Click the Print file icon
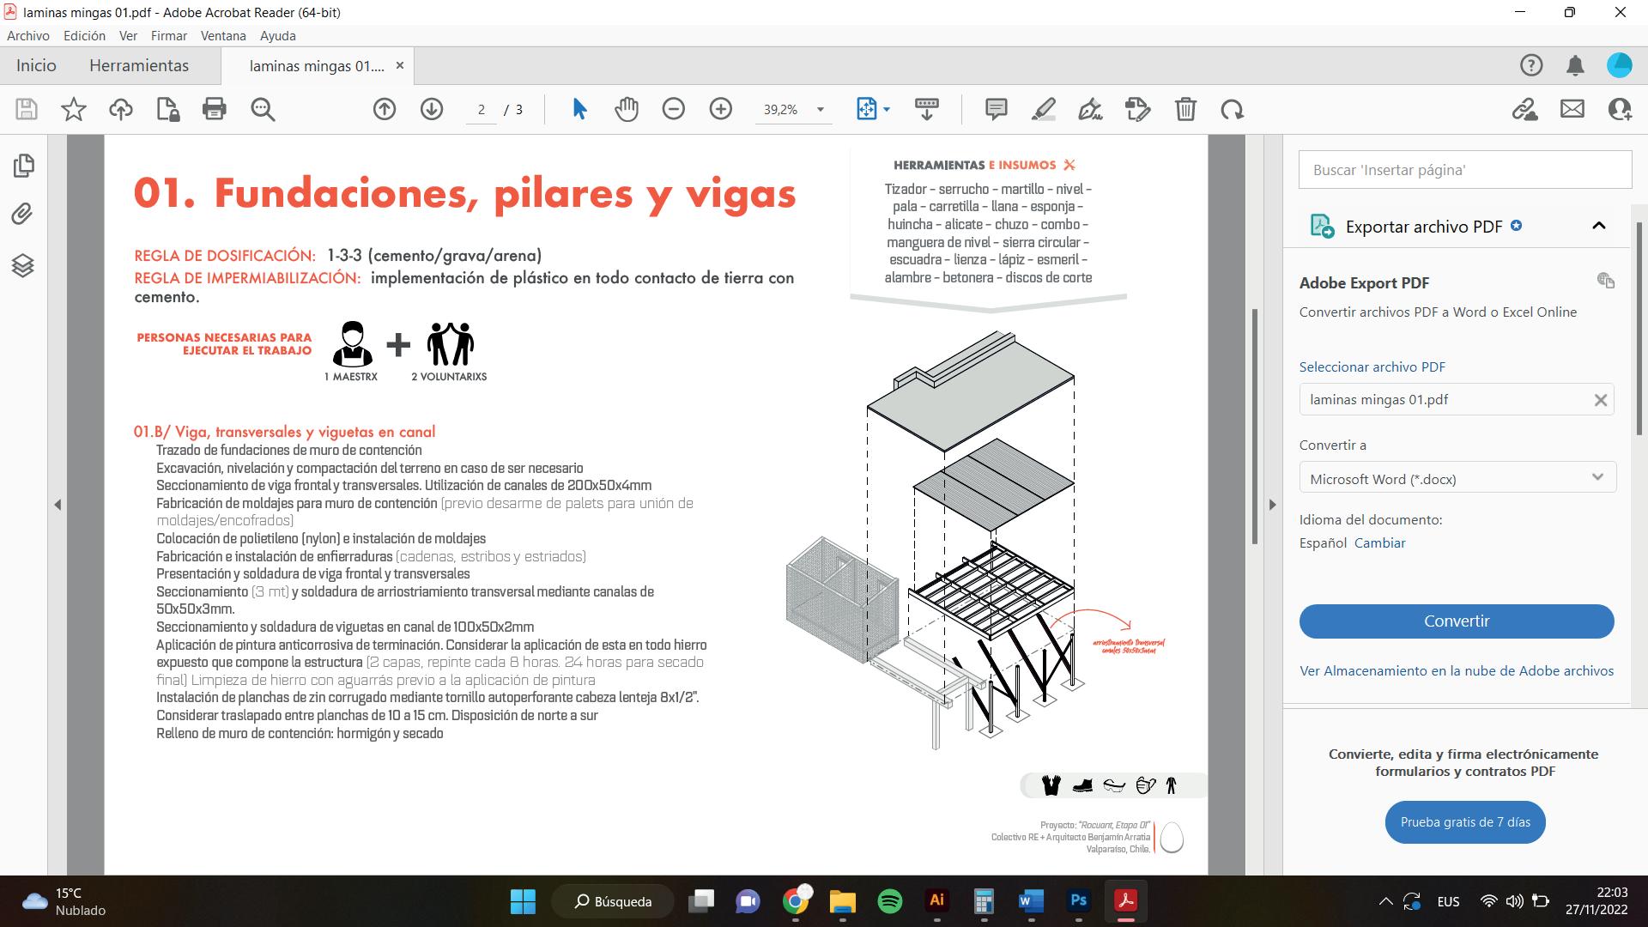 point(214,109)
